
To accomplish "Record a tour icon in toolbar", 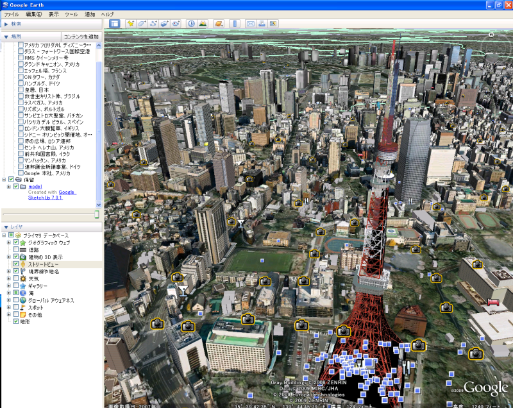I will coord(176,24).
